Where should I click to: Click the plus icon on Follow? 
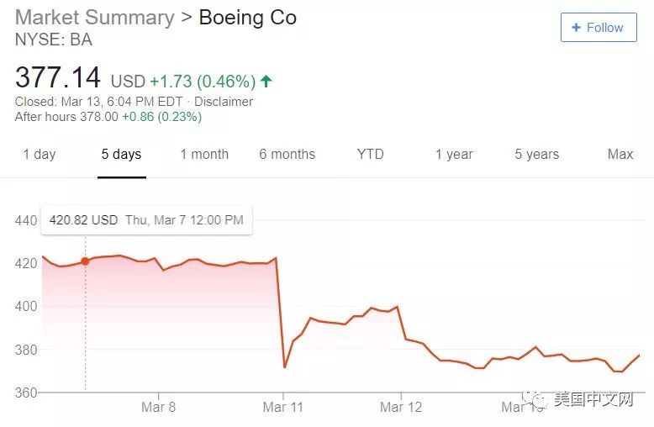(576, 28)
